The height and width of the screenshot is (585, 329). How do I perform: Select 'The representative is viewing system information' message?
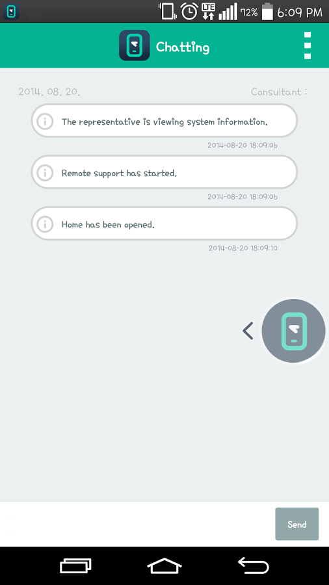click(164, 121)
